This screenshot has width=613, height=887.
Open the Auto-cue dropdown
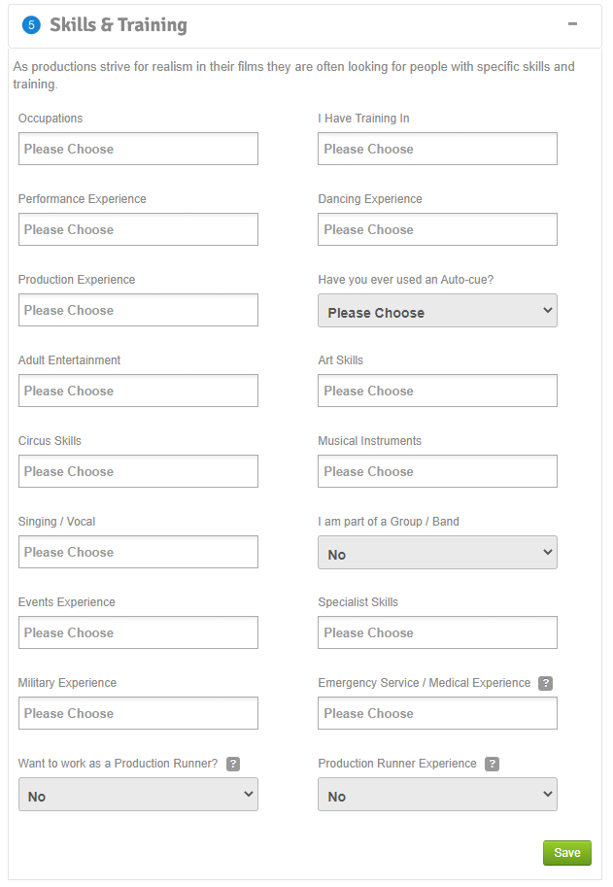tap(437, 311)
